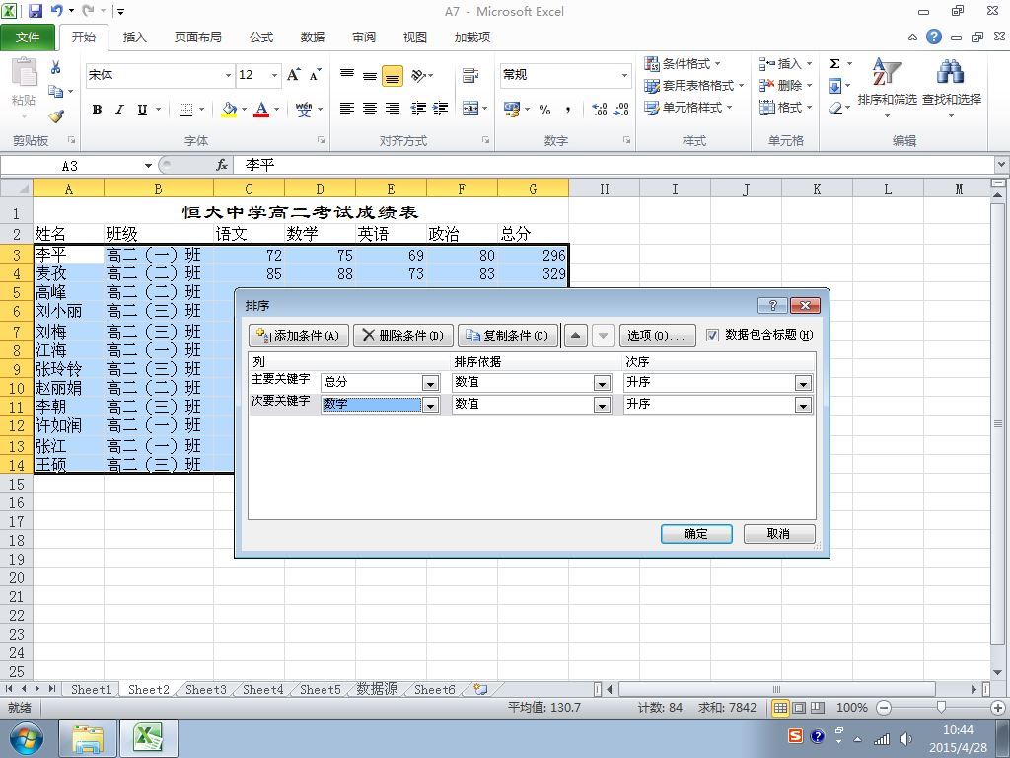Switch to Sheet3 worksheet tab
Image resolution: width=1010 pixels, height=758 pixels.
pyautogui.click(x=205, y=689)
